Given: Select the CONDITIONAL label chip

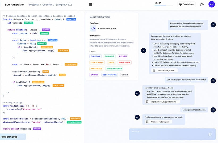Looking at the screenshot, I should (97, 62).
